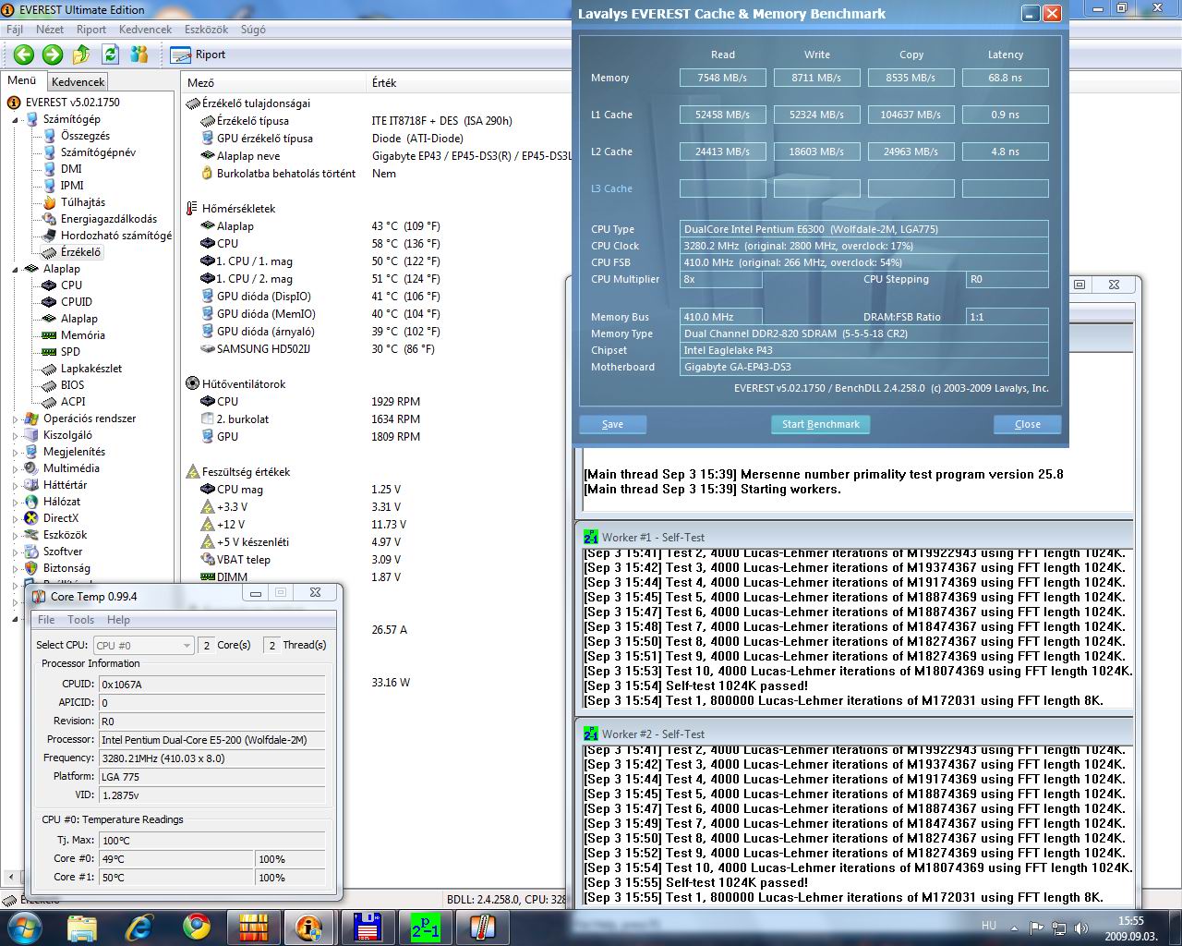Expand the Multimédia node
1182x946 pixels.
15,469
